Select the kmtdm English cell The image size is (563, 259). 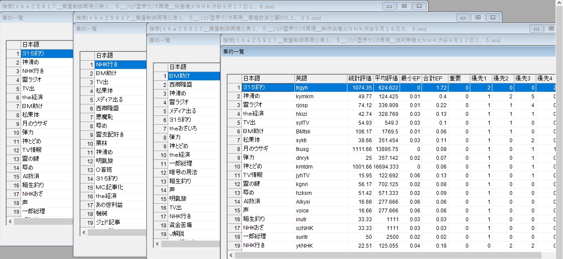point(320,166)
